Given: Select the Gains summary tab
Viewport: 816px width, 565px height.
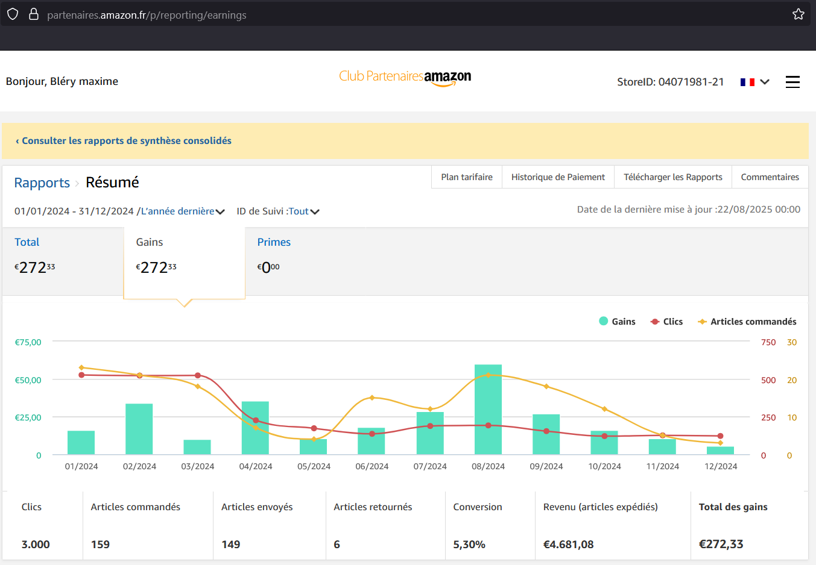Looking at the screenshot, I should pos(185,263).
